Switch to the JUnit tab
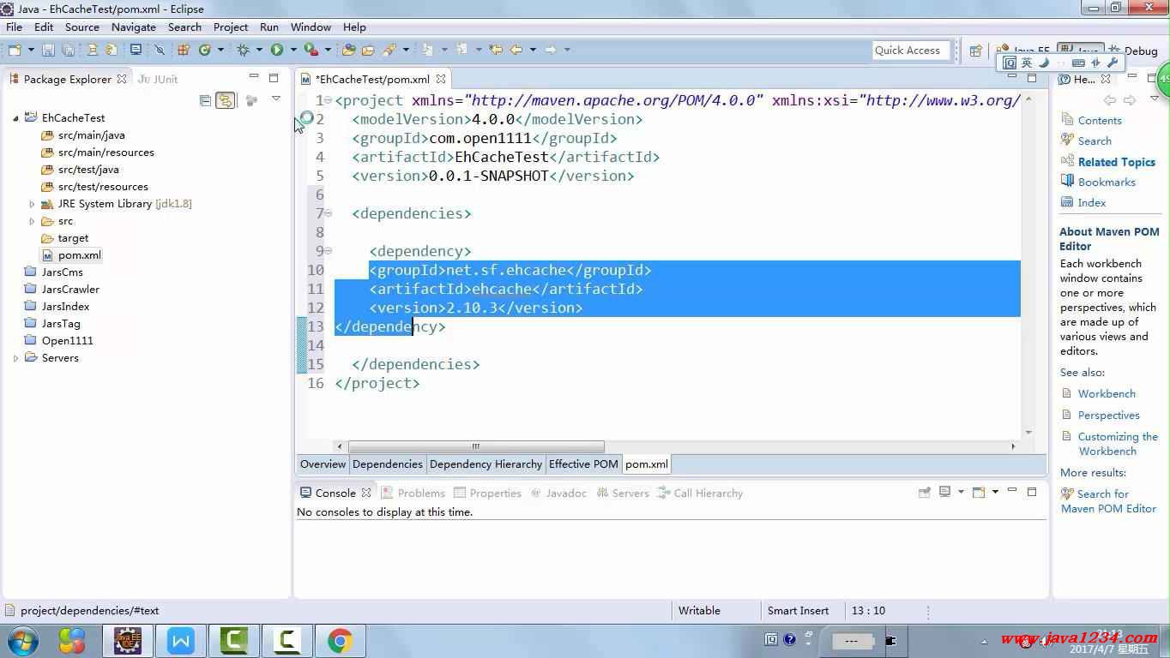Screen dimensions: 1170x658 click(158, 79)
